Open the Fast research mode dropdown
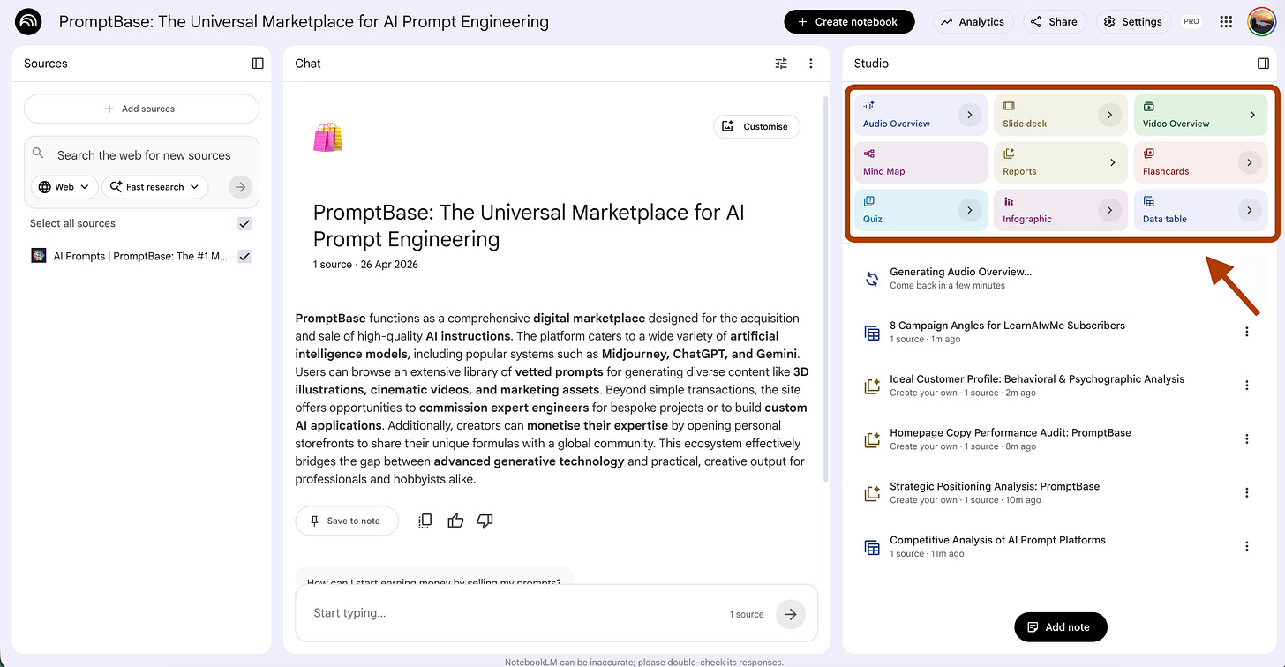 pos(155,187)
